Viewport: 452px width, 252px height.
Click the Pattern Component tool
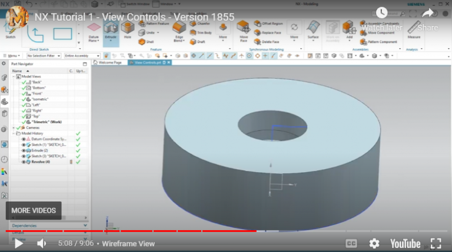coord(378,42)
